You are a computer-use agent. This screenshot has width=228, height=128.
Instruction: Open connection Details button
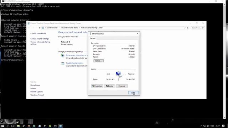coord(99,61)
